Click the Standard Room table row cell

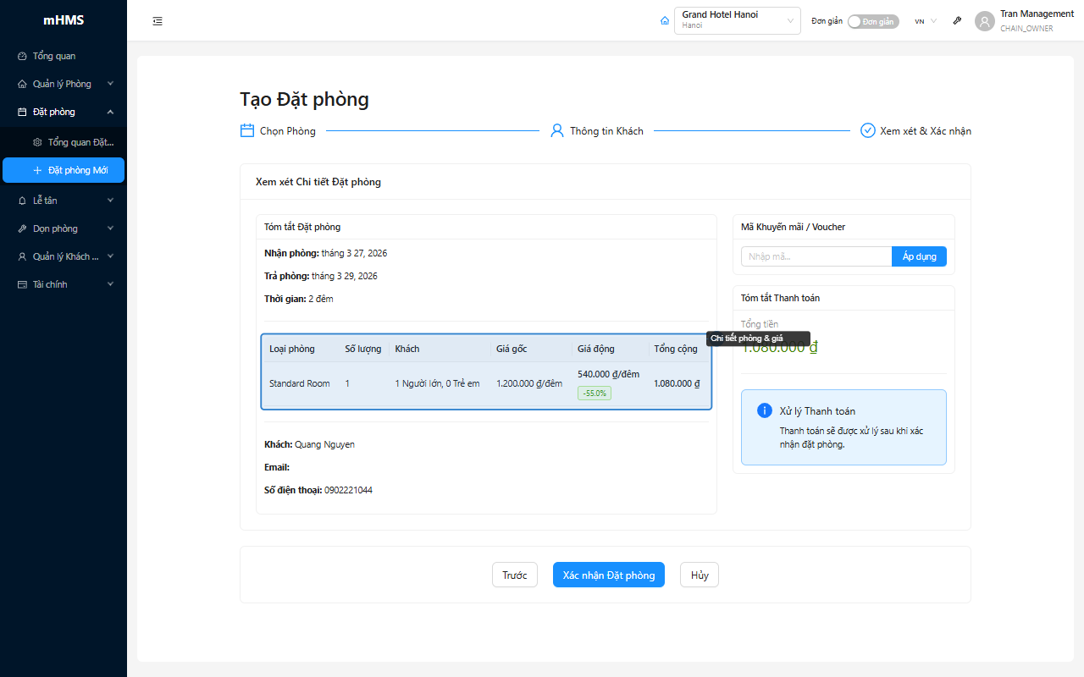300,383
